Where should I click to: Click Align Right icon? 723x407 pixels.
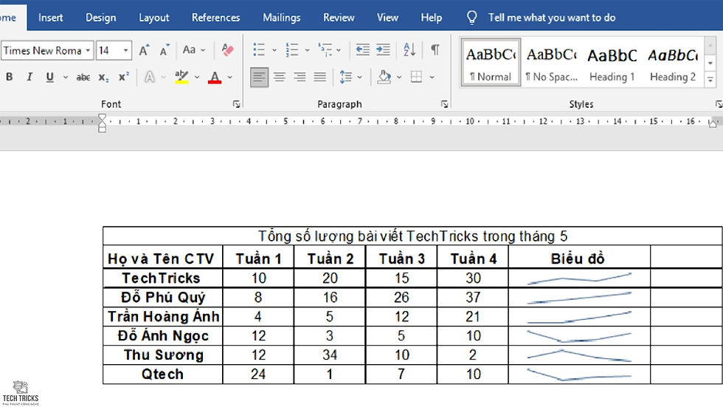(x=300, y=77)
